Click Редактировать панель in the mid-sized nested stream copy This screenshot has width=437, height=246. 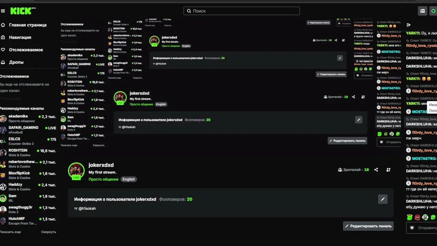348,140
